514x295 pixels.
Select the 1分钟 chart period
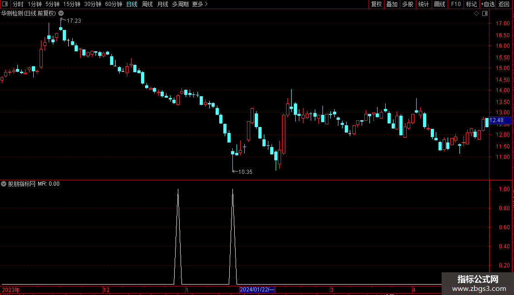point(35,4)
